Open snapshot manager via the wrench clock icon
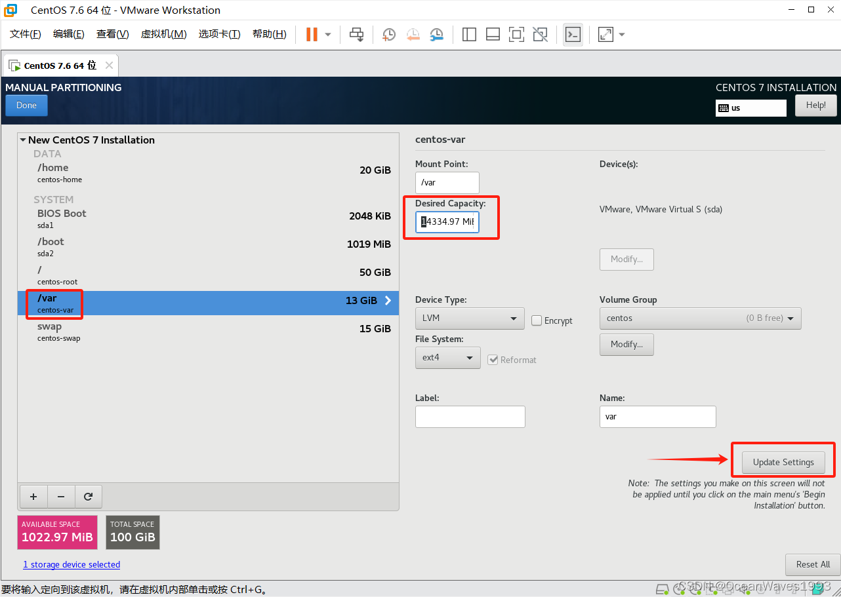The image size is (841, 597). [x=436, y=34]
